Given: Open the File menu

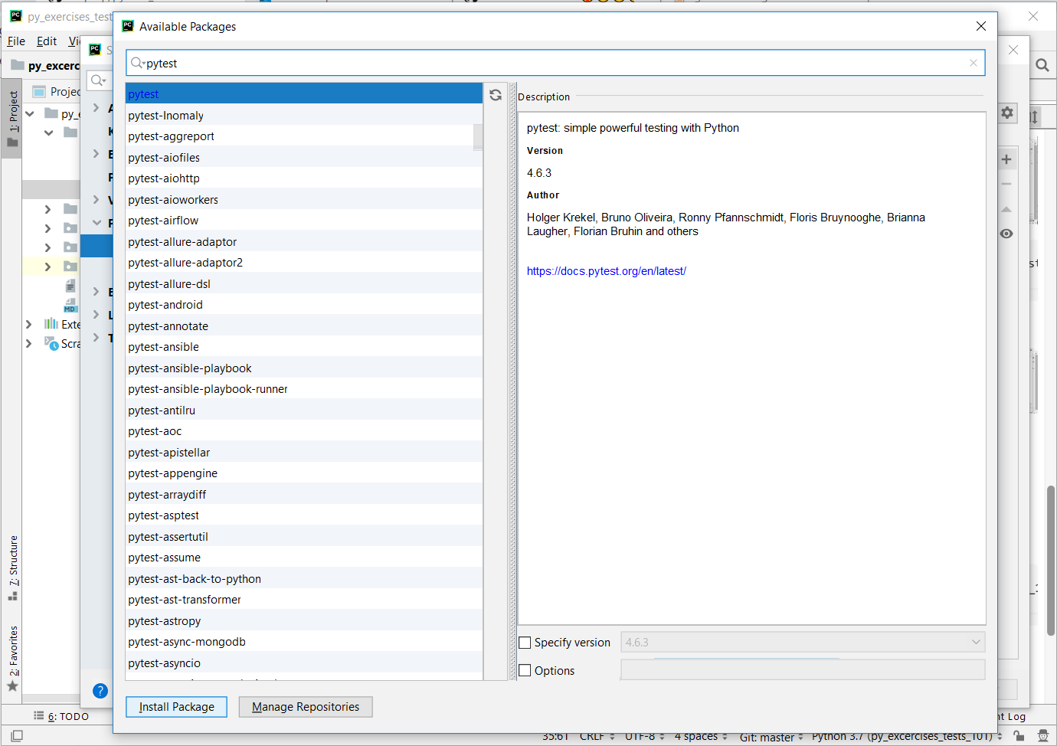Looking at the screenshot, I should (x=16, y=41).
